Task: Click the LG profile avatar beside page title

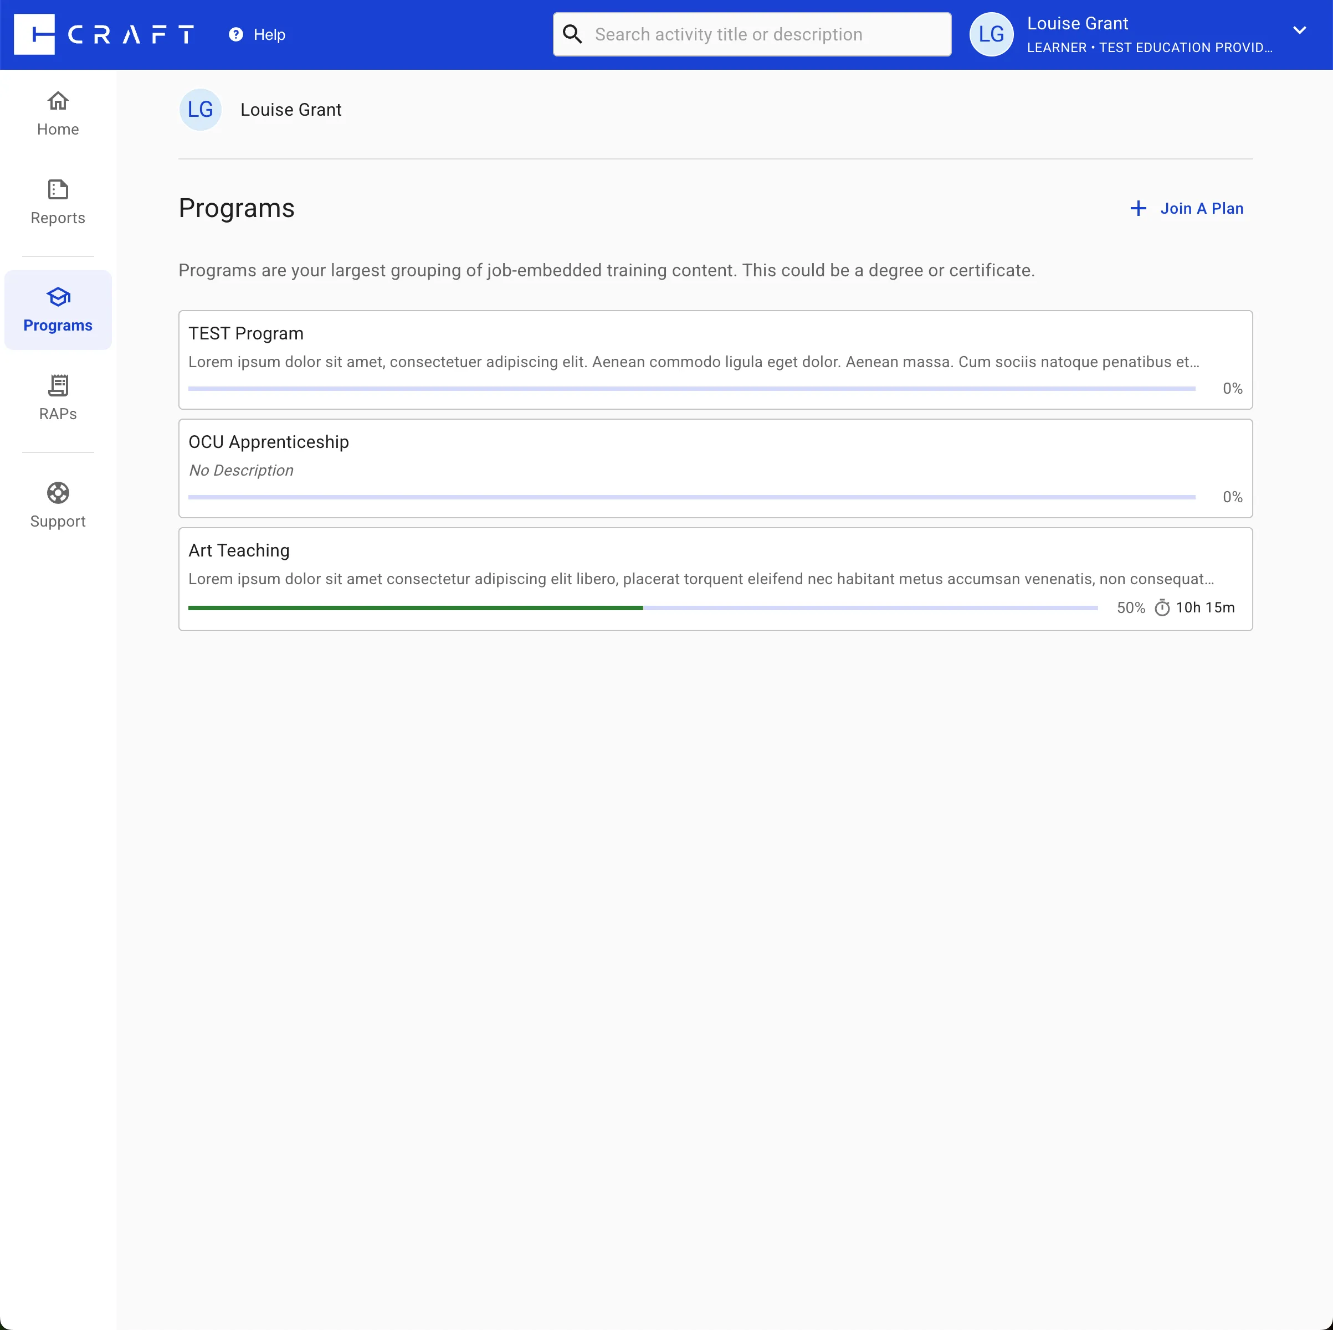Action: 200,110
